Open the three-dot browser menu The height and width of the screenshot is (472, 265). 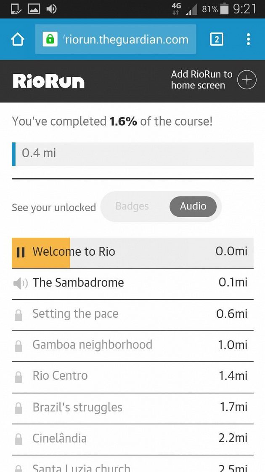tap(248, 40)
